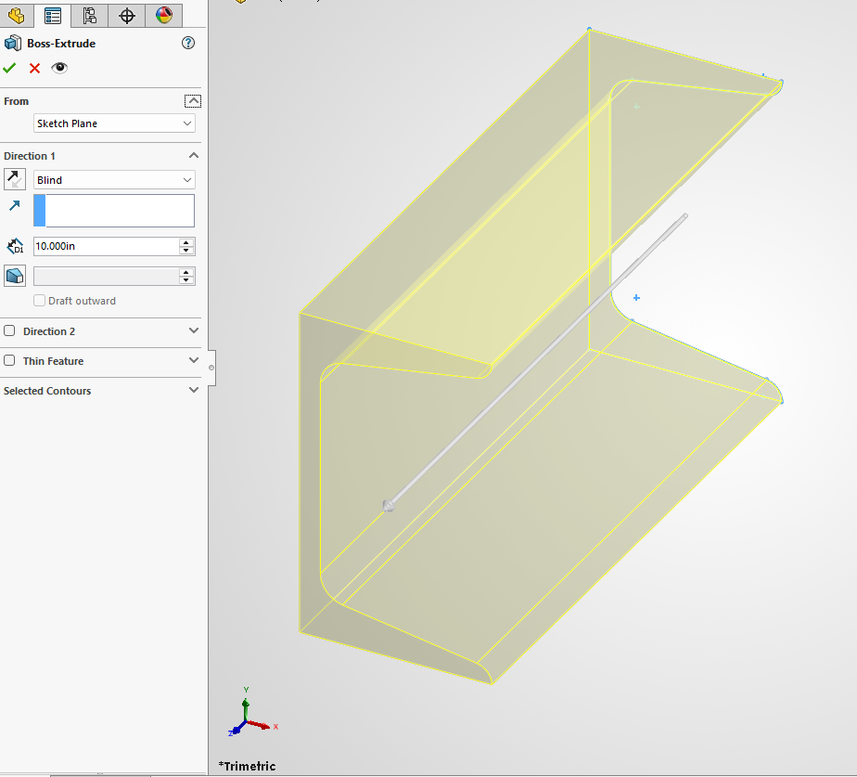Viewport: 857px width, 777px height.
Task: Open the Sketch Plane start condition dropdown
Action: [114, 123]
